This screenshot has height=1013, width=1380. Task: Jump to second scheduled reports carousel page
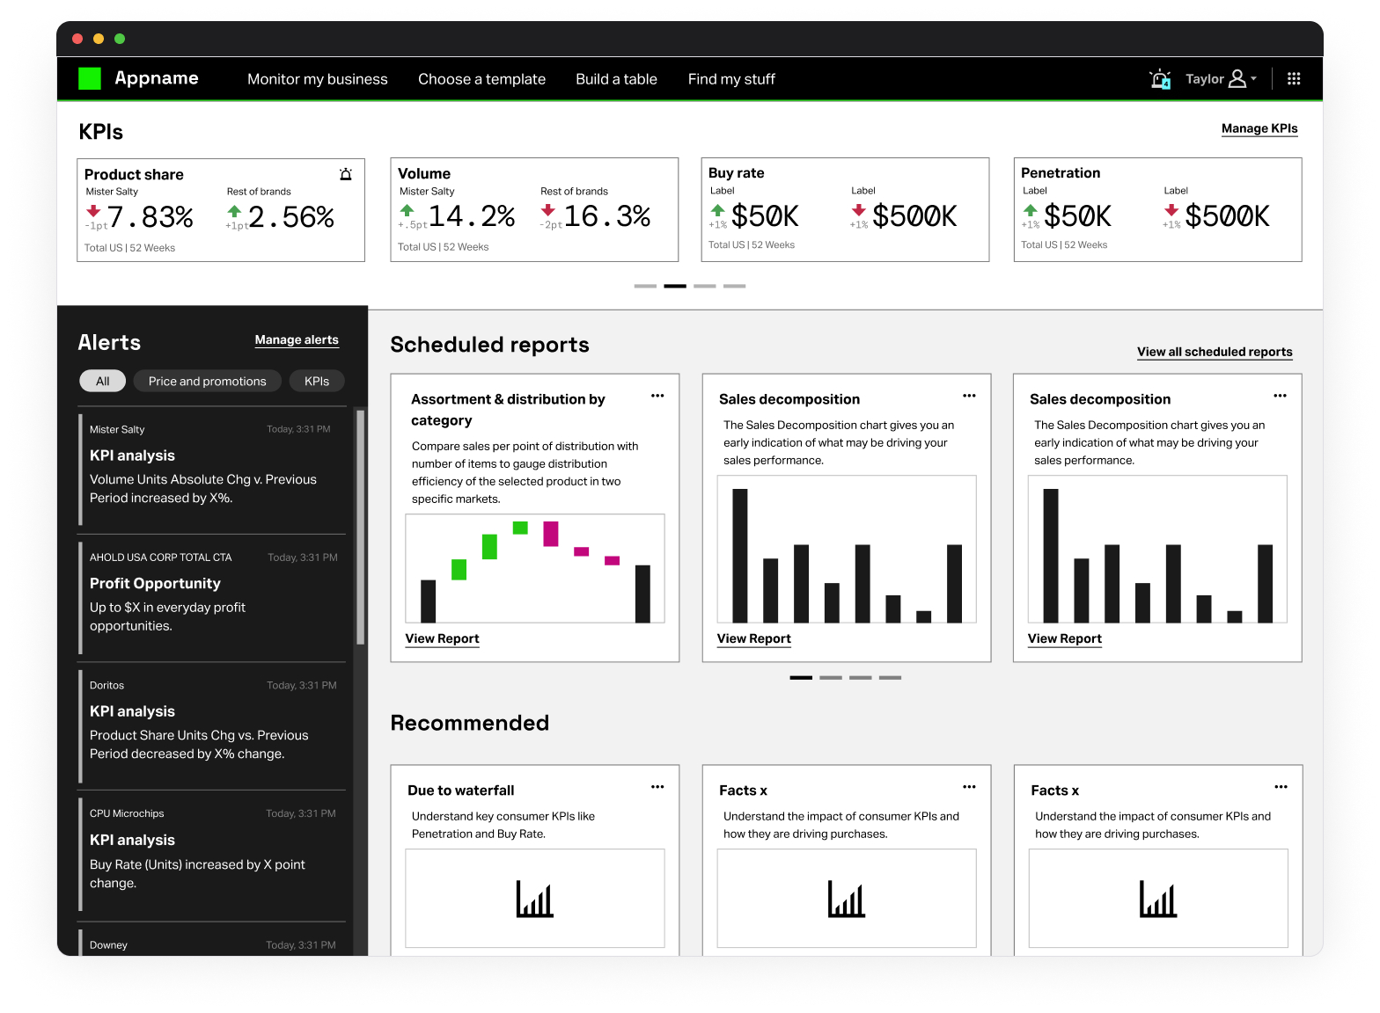click(830, 678)
